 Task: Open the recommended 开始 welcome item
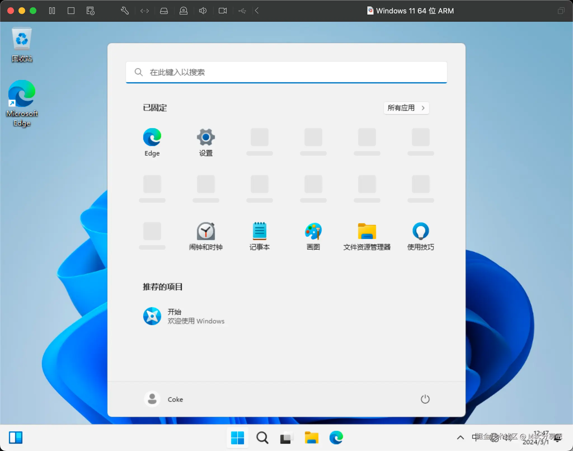(184, 316)
